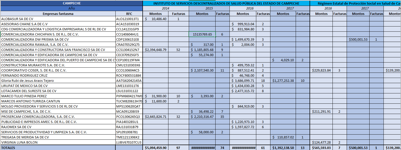The width and height of the screenshot is (401, 150).
Task: Select MSE DE CAMPECHE, S.A. DE C.V.
Action: 58,111
